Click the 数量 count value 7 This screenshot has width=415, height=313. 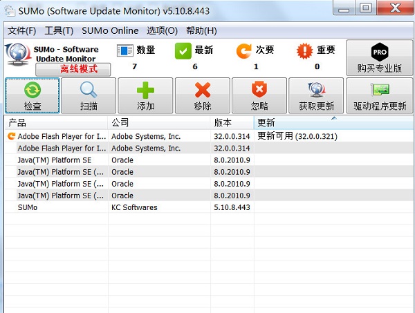134,66
